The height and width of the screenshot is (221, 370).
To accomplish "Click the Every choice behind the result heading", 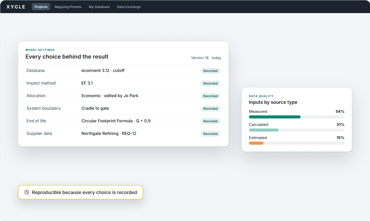I will (67, 57).
